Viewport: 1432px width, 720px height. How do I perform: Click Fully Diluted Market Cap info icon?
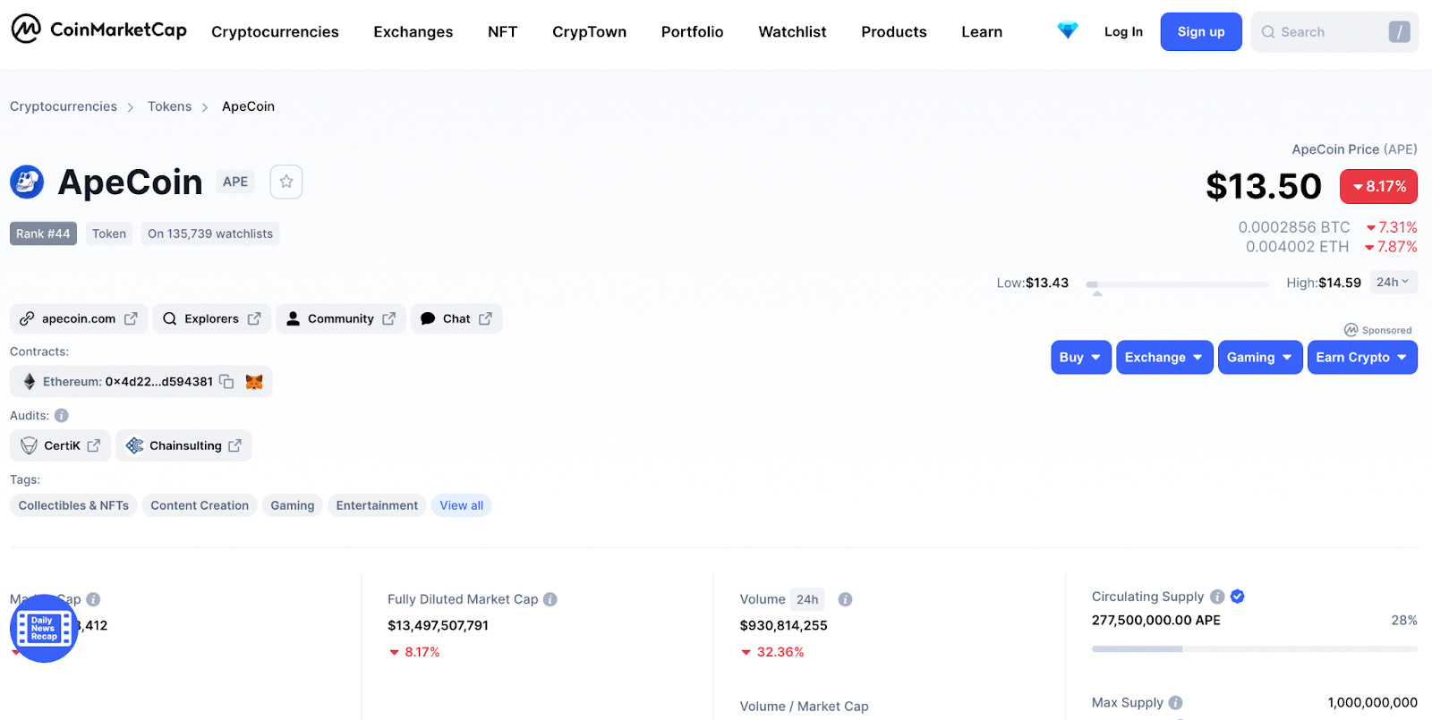point(550,599)
